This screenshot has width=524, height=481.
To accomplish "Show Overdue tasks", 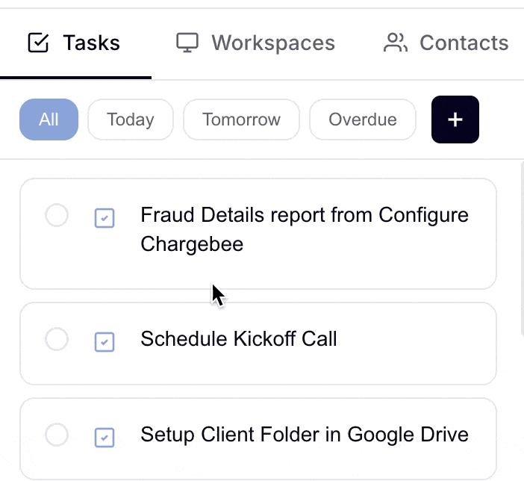I will click(363, 120).
